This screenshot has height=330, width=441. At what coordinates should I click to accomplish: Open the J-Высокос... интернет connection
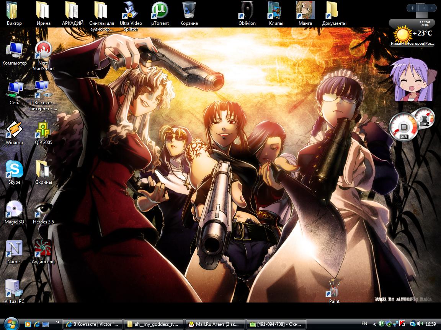tap(43, 96)
